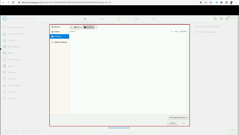
Task: Open the Facebook Marketplace tab icon
Action: (136, 19)
